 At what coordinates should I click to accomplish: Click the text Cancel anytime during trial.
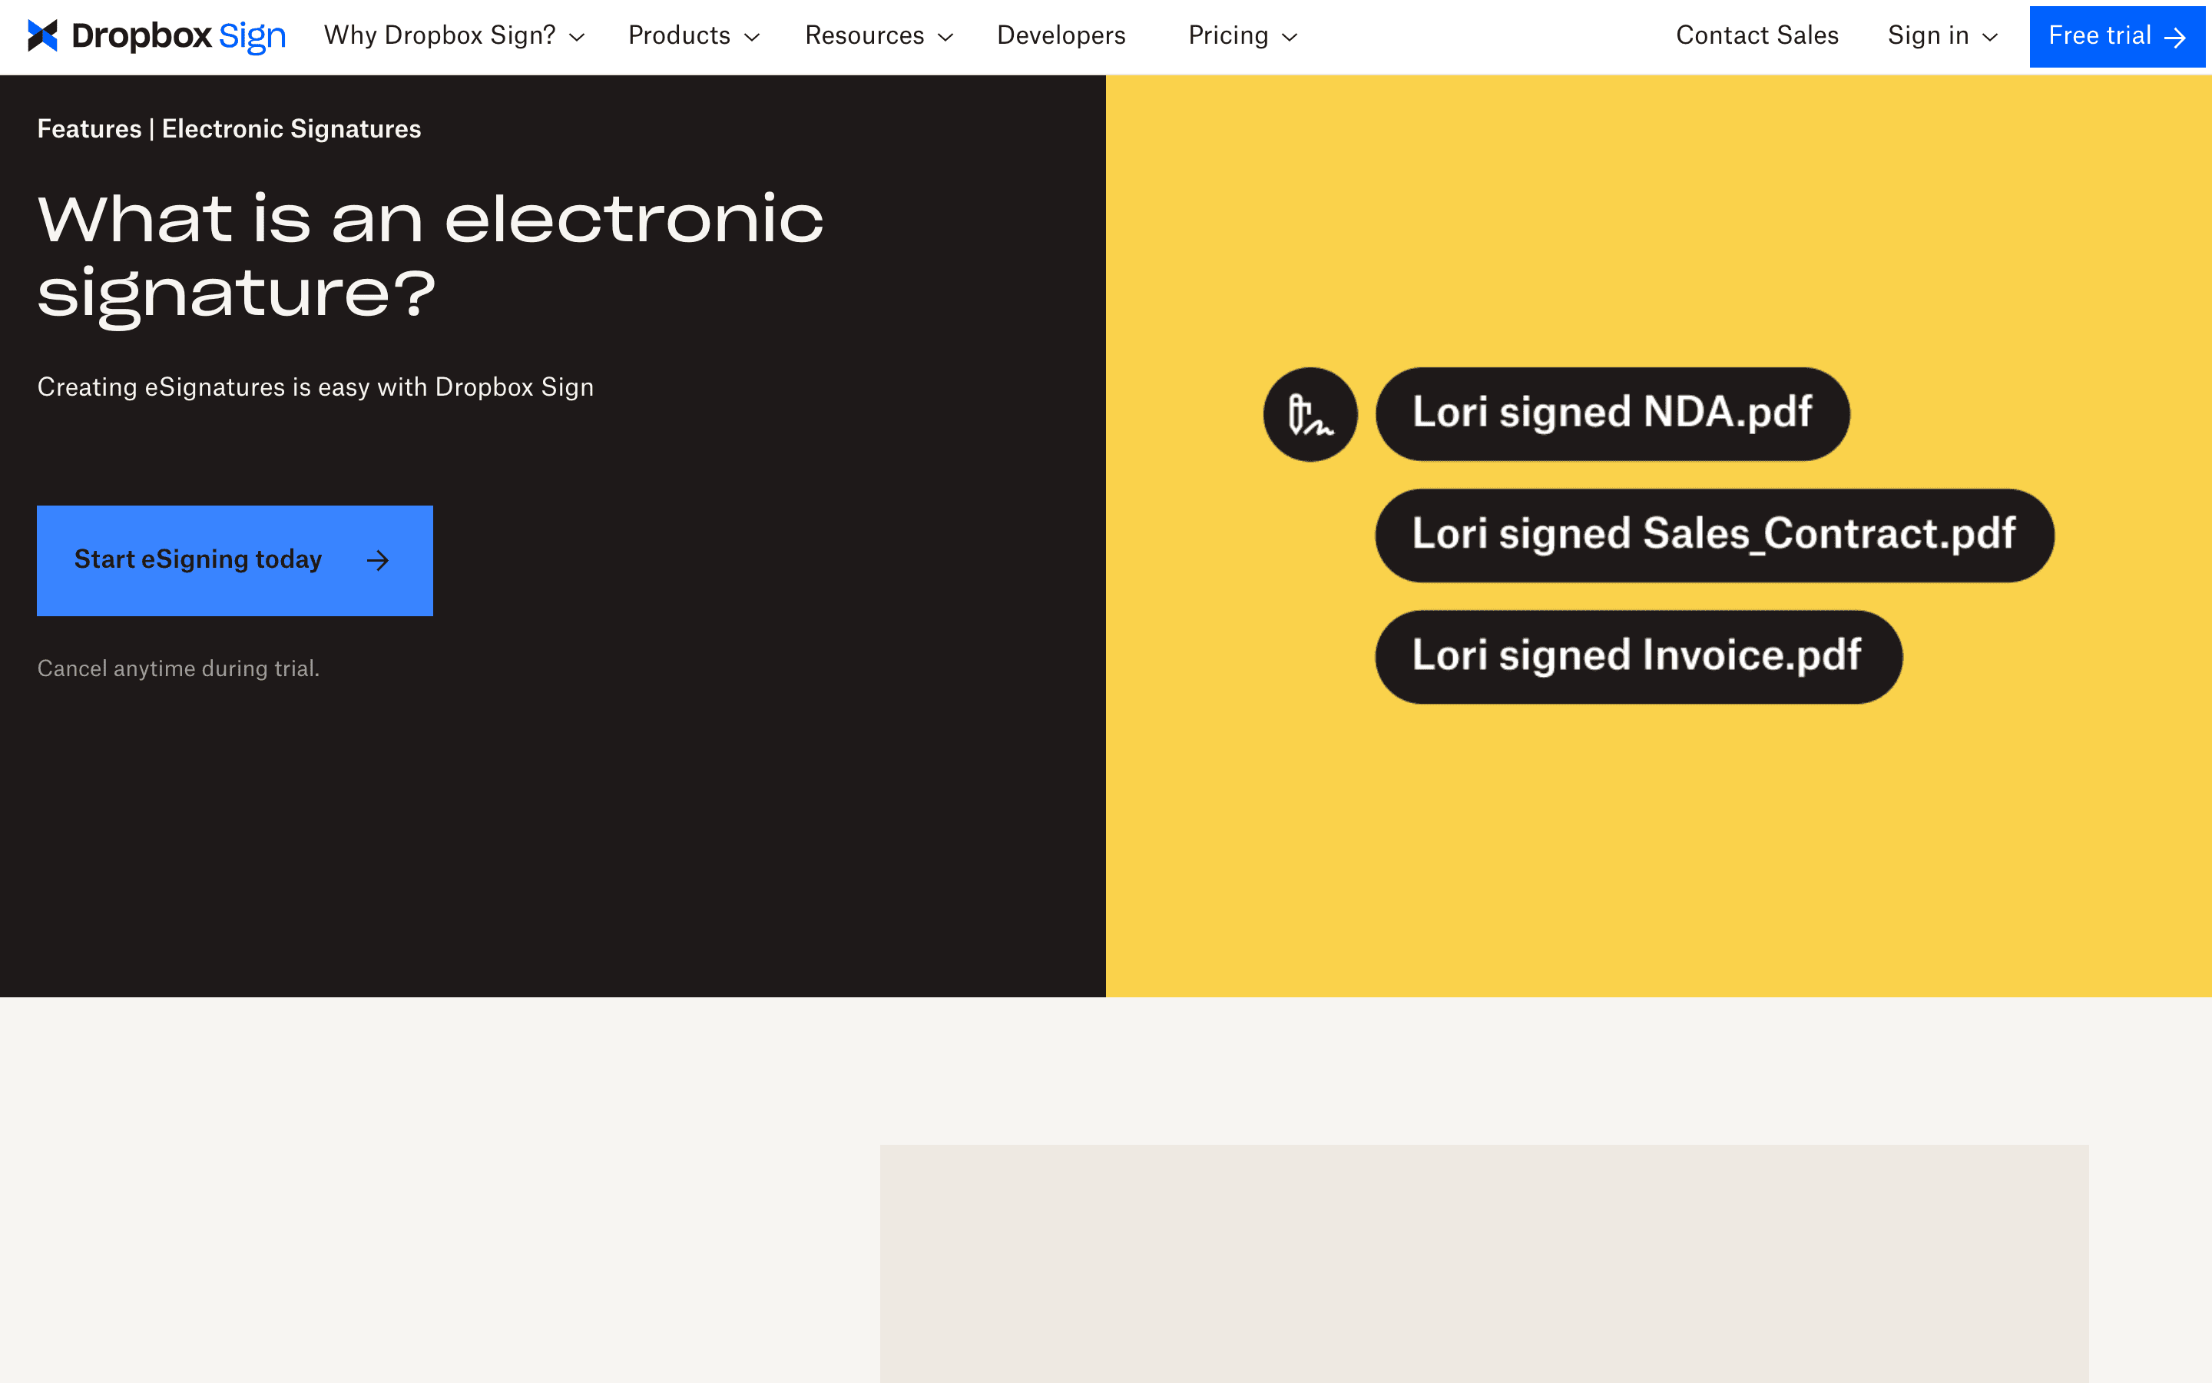(178, 668)
